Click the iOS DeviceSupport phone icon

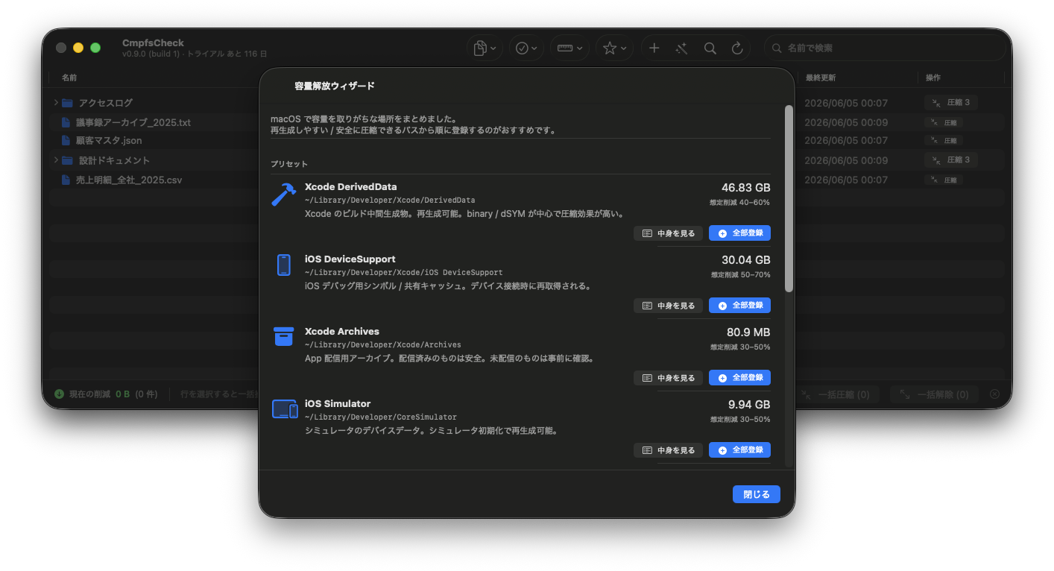284,265
